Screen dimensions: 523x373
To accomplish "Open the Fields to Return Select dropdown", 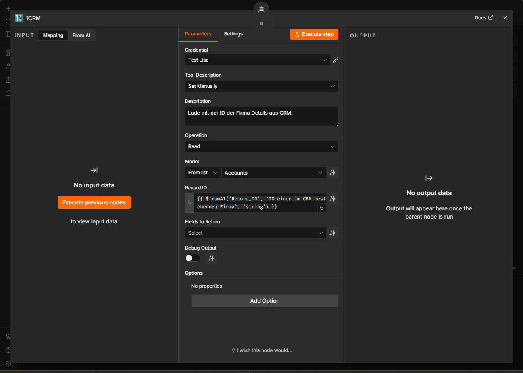I will (256, 233).
